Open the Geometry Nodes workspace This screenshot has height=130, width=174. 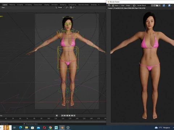(x=83, y=5)
